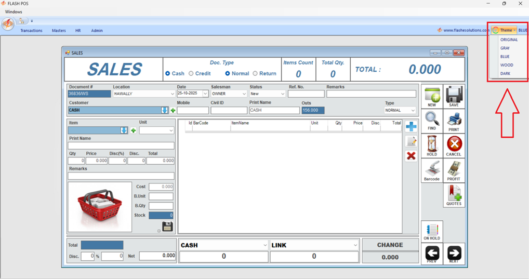529x279 pixels.
Task: Go to NEXT record arrow
Action: pos(454,253)
